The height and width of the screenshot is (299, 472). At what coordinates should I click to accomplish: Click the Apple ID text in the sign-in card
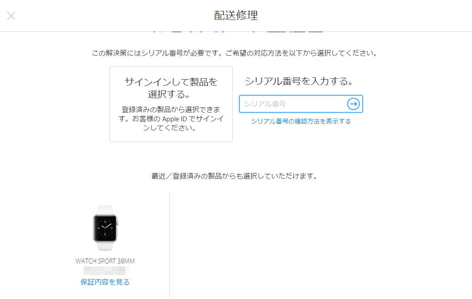pos(174,119)
